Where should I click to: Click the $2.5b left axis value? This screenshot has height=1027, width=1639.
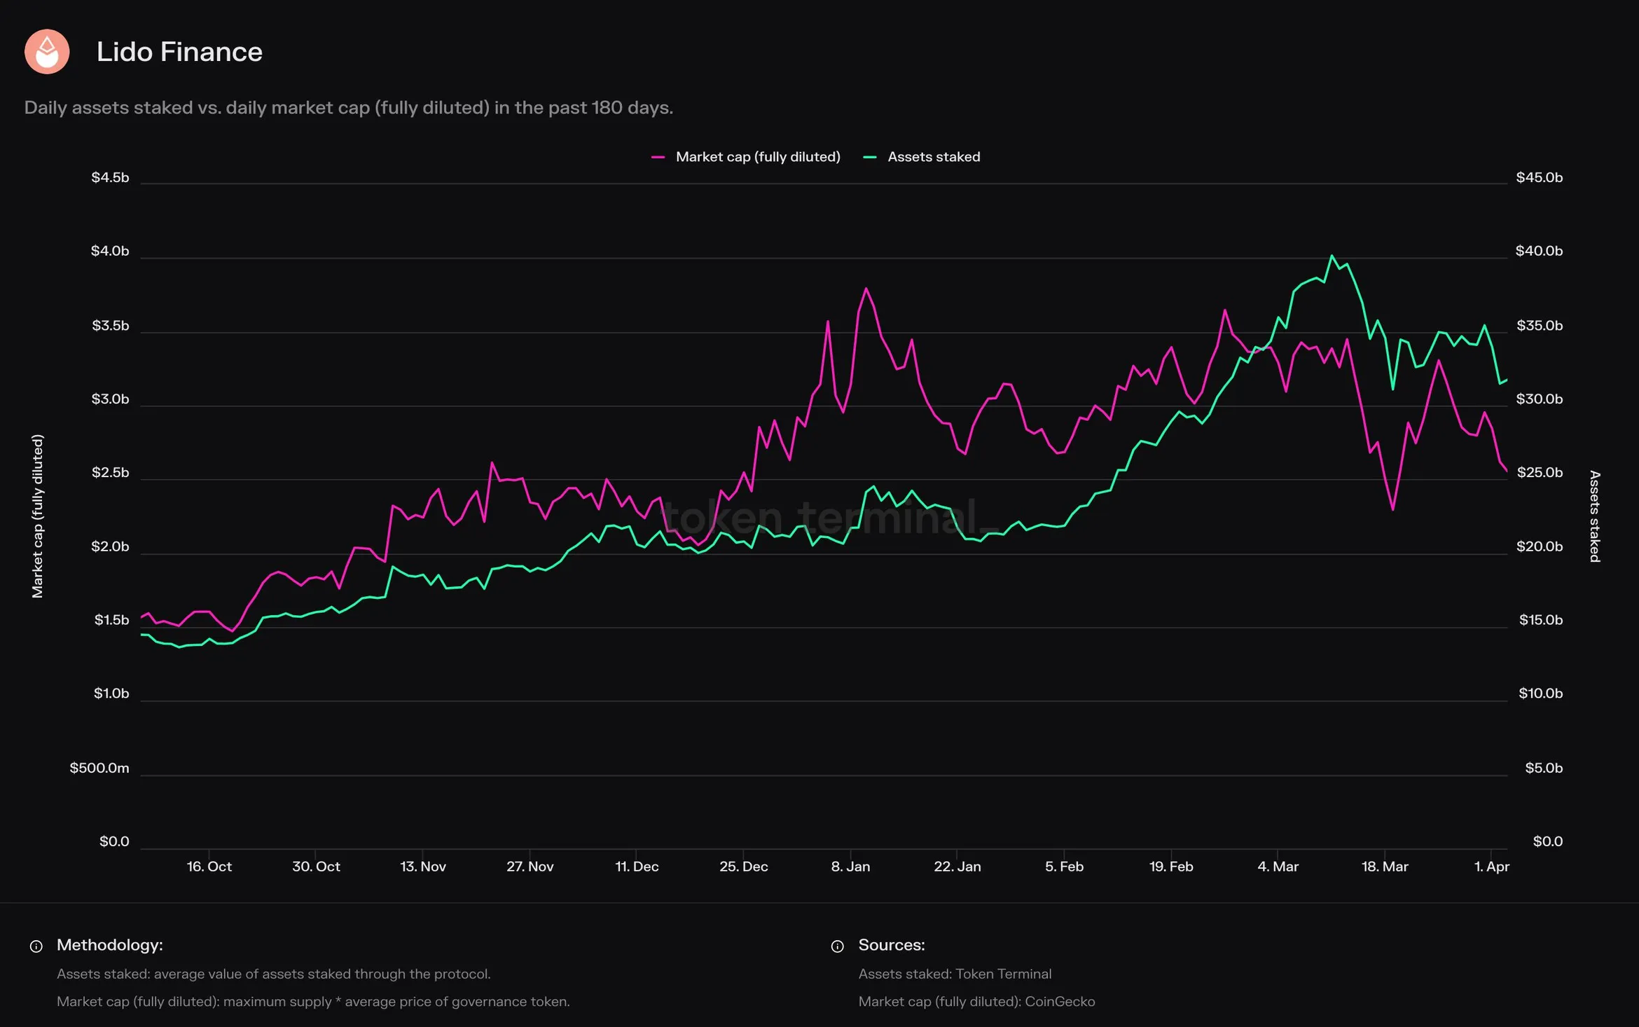click(110, 473)
